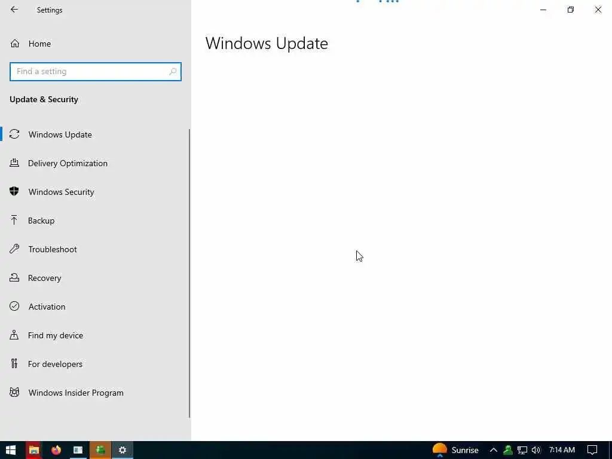This screenshot has width=612, height=459.
Task: Minimize the Settings window
Action: point(543,10)
